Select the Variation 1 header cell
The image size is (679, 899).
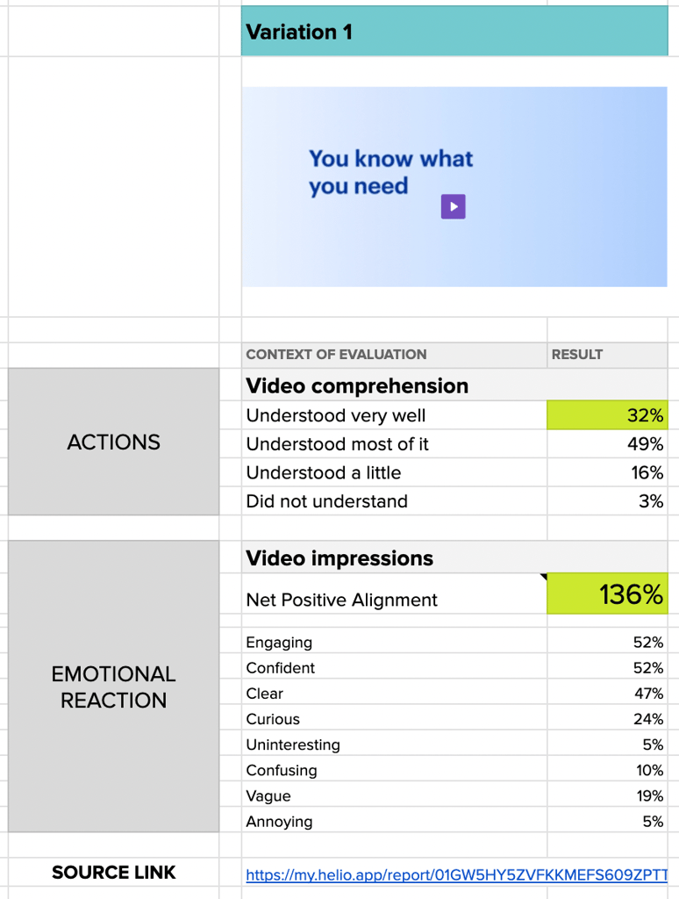(x=454, y=31)
